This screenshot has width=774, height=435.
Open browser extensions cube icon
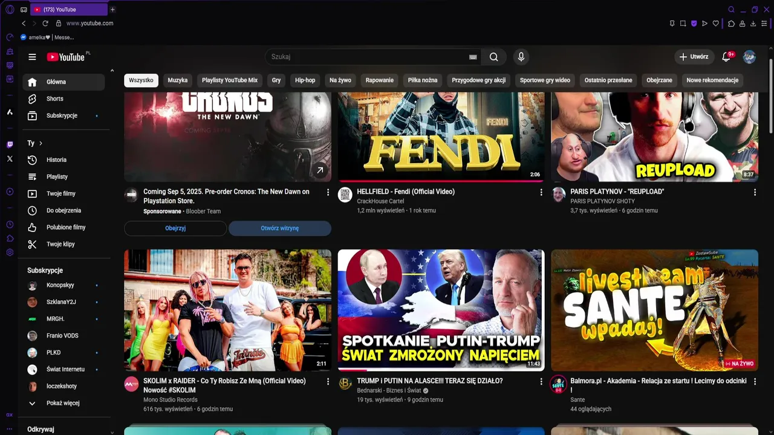point(731,23)
